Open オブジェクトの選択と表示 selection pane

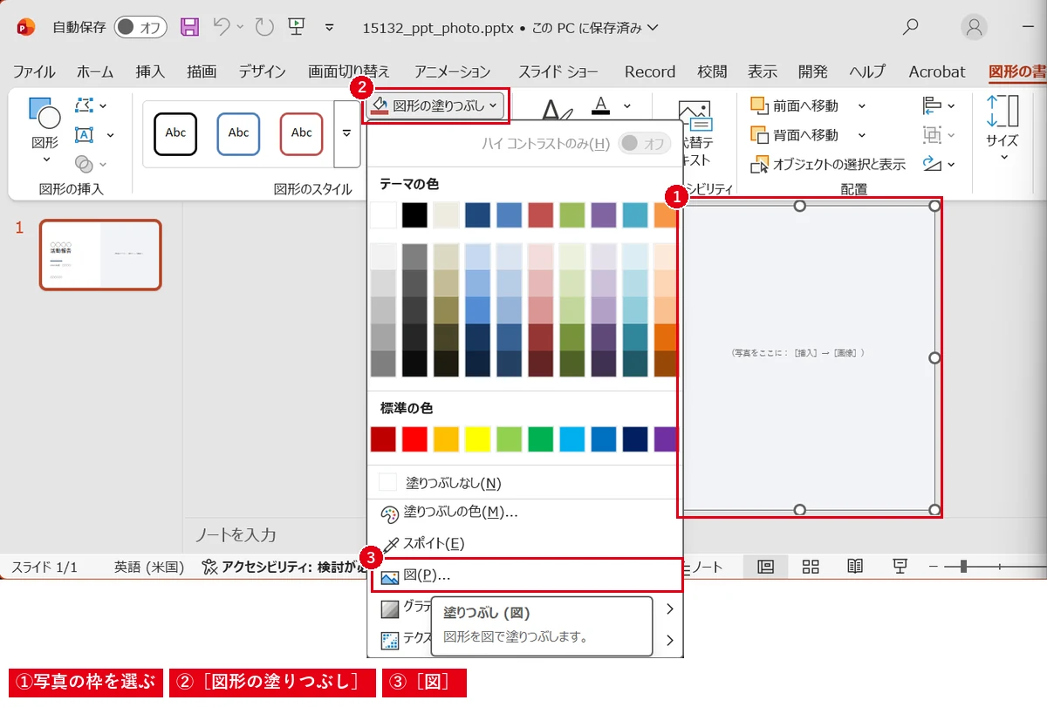click(828, 164)
